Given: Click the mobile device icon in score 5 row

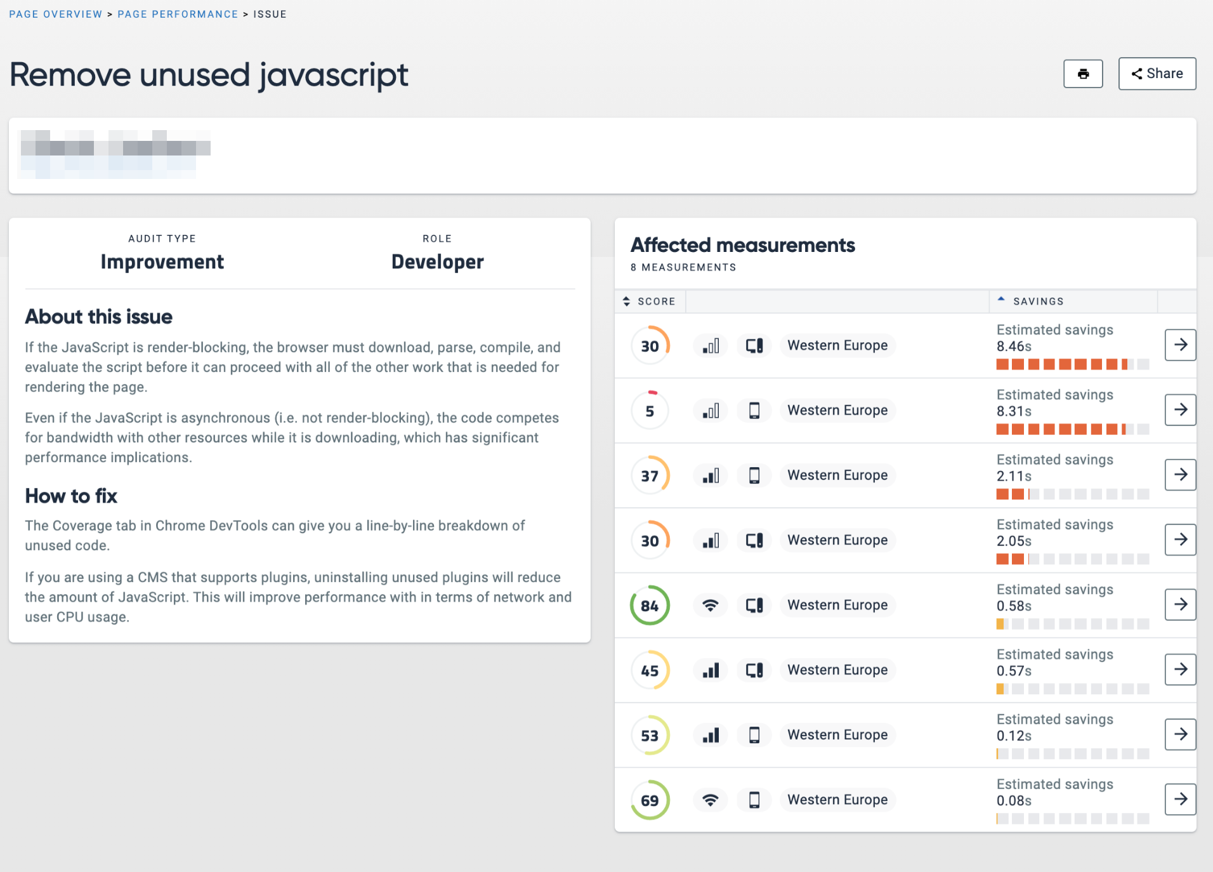Looking at the screenshot, I should pos(754,411).
